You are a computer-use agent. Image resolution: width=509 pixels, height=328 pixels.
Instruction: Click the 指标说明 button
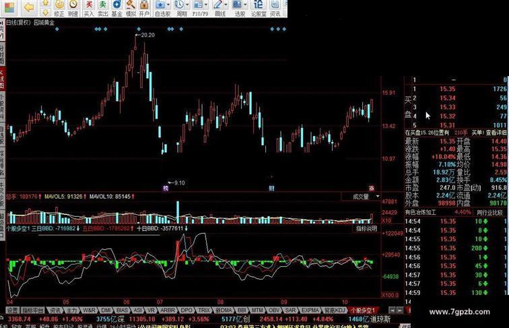click(x=366, y=228)
